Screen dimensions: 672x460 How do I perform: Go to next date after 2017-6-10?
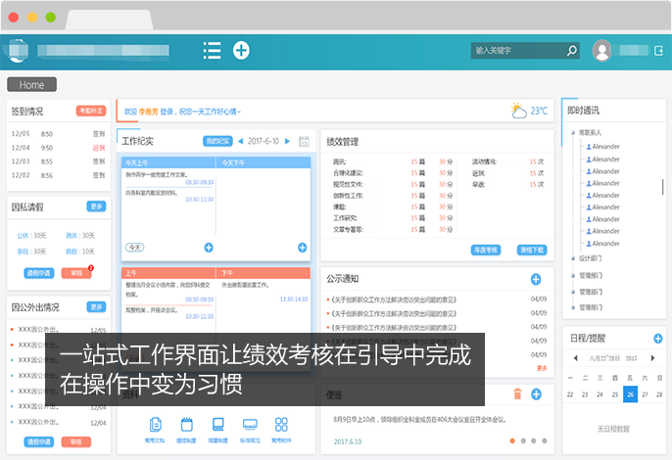coord(287,142)
